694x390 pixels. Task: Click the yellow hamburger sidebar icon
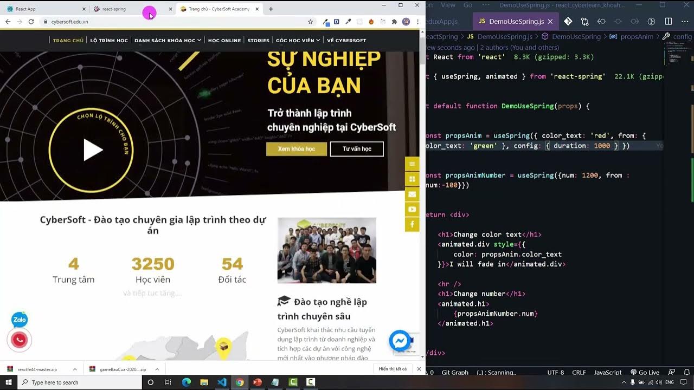pyautogui.click(x=412, y=164)
